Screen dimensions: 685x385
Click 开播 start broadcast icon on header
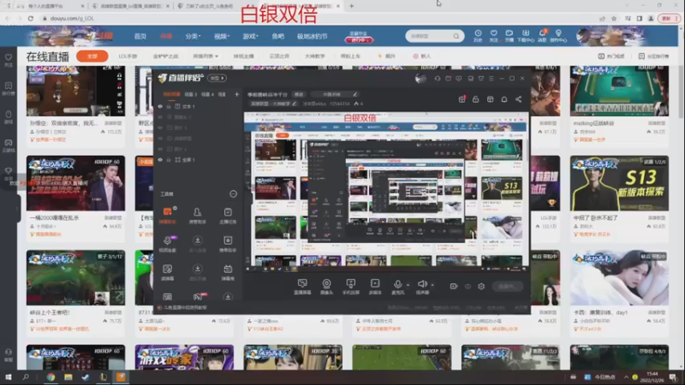click(x=509, y=36)
